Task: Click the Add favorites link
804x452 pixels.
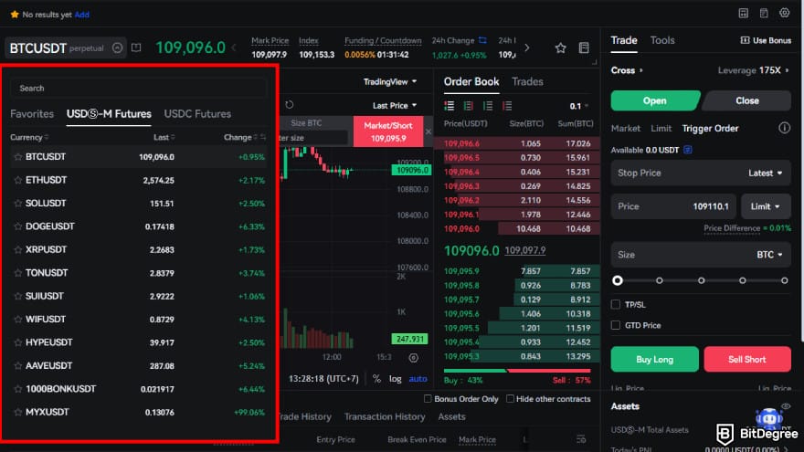Action: click(81, 15)
